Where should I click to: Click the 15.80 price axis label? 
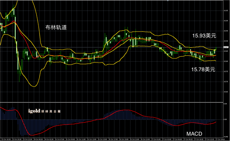pyautogui.click(x=226, y=61)
